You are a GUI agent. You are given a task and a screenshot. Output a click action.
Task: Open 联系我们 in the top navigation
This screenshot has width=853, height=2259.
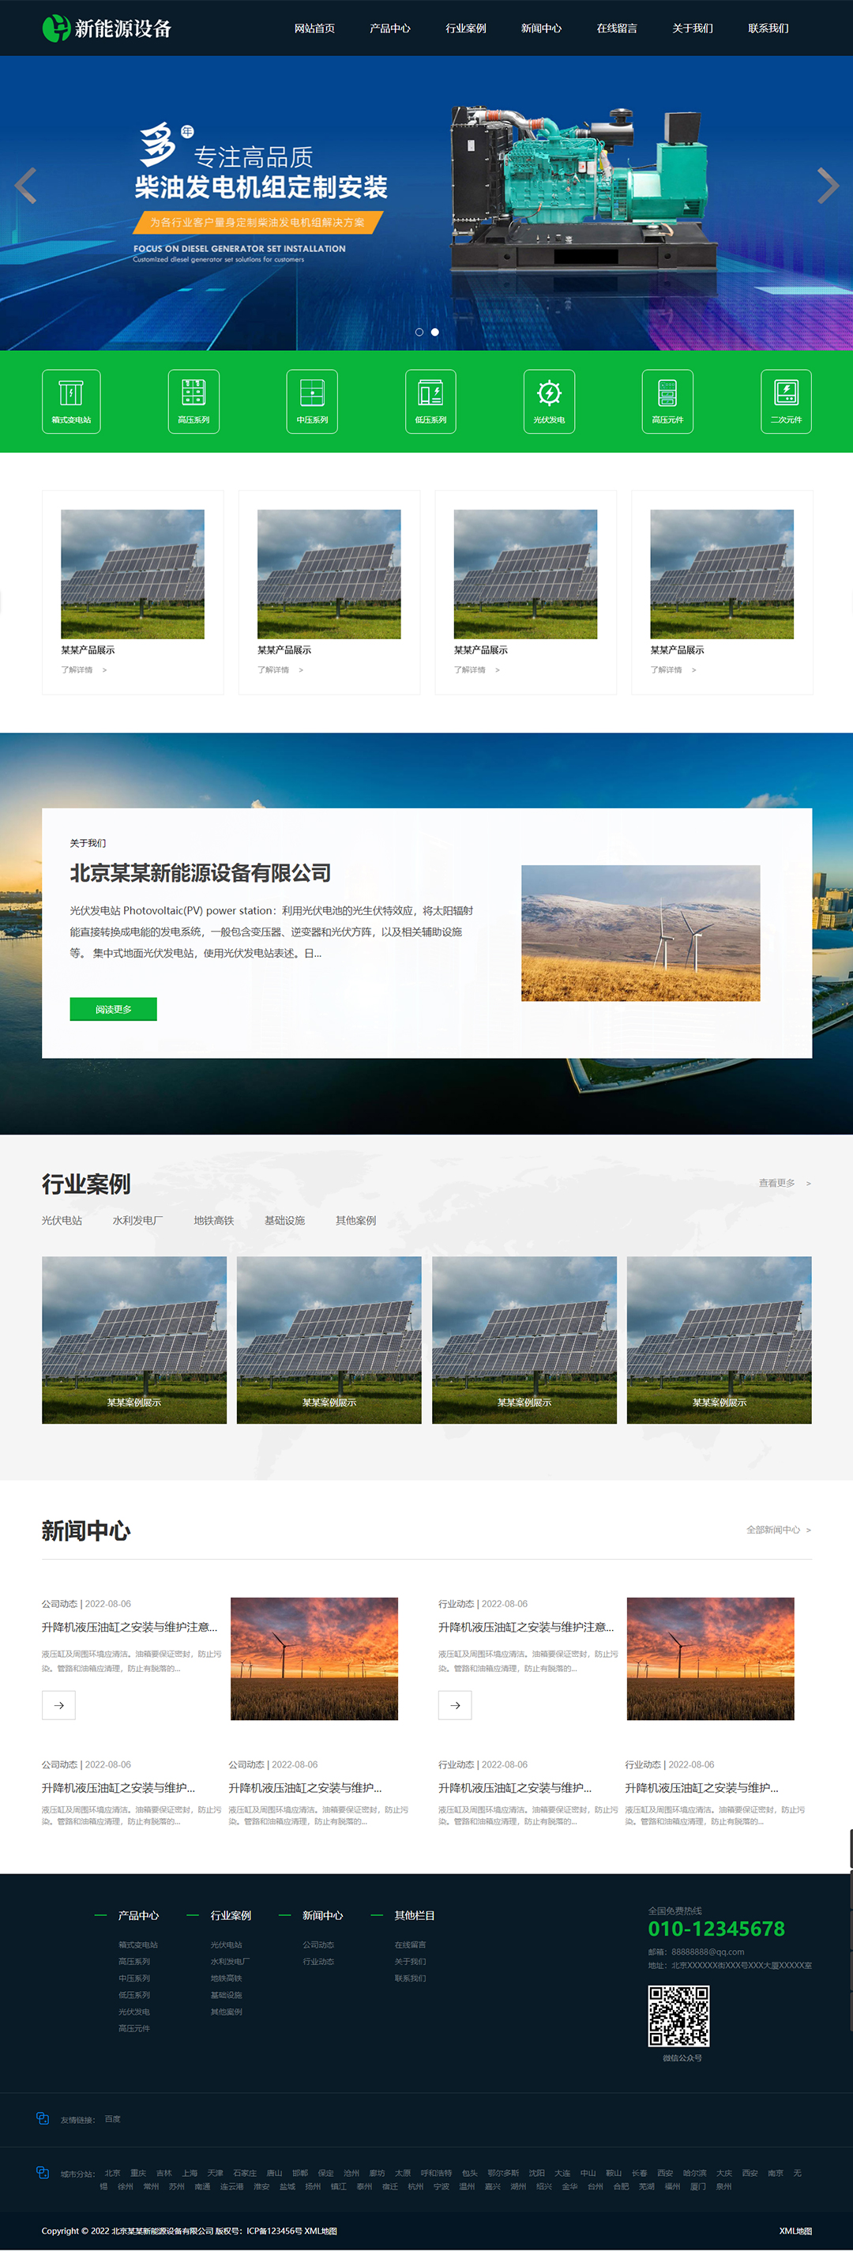point(768,28)
